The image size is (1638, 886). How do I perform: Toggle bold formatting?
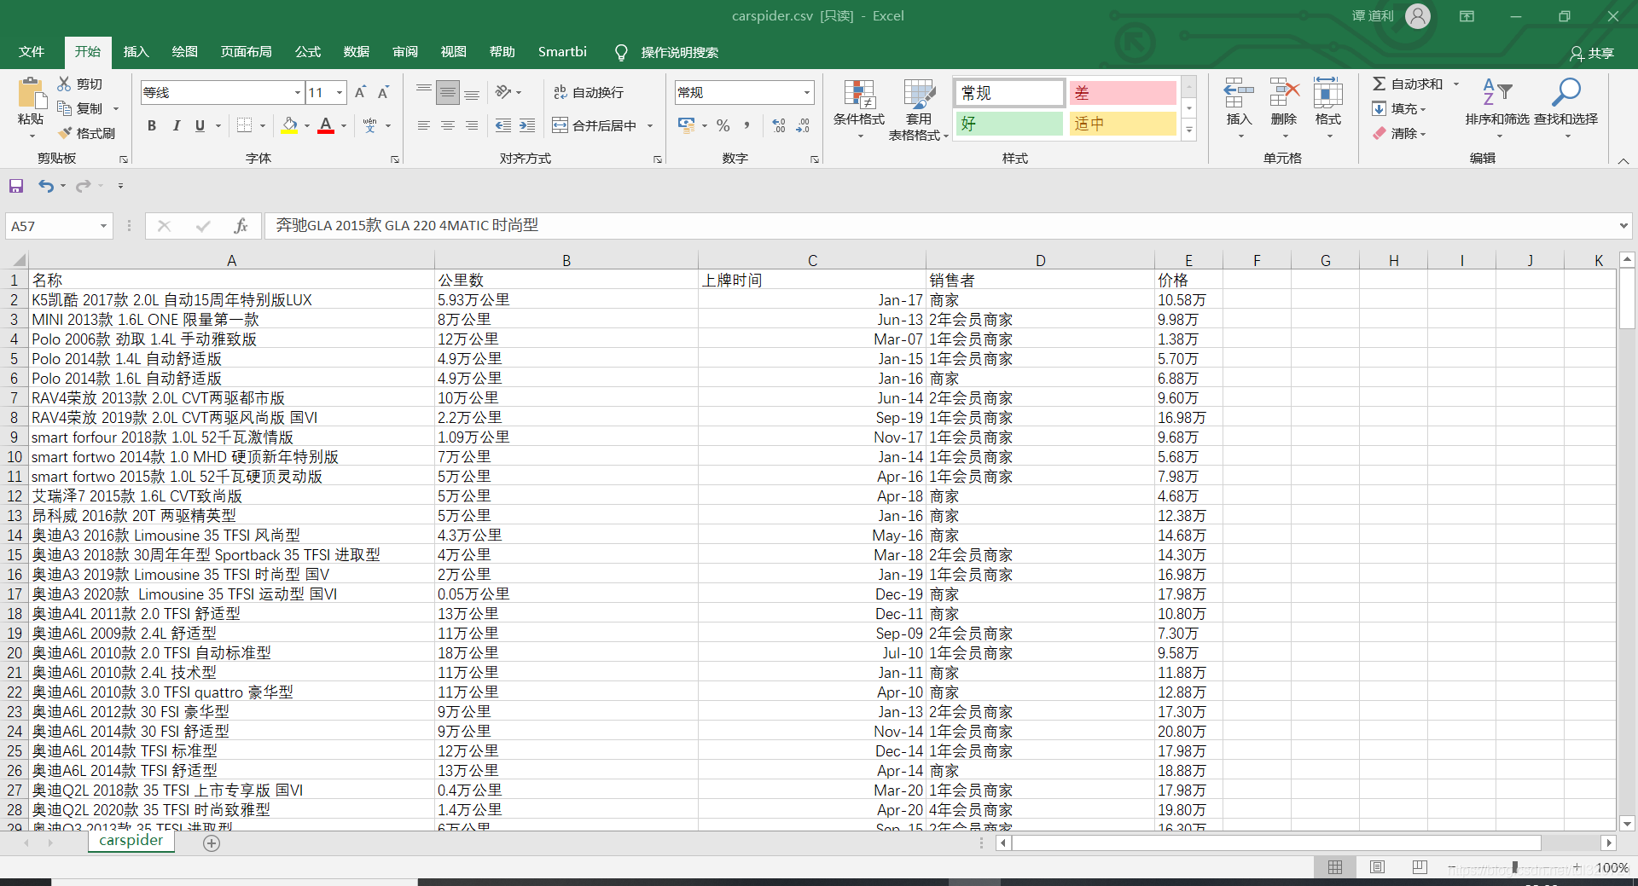tap(152, 125)
